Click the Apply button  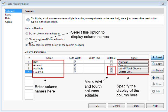[x=136, y=105]
